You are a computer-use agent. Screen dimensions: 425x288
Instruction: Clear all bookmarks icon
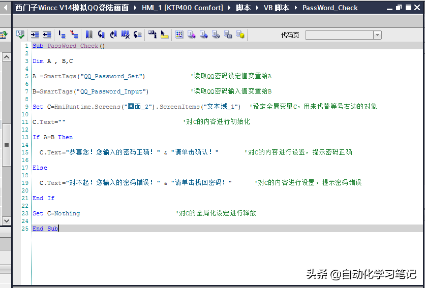[x=126, y=35]
